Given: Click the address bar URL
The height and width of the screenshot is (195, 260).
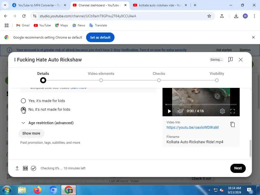Looking at the screenshot, I should point(88,16).
